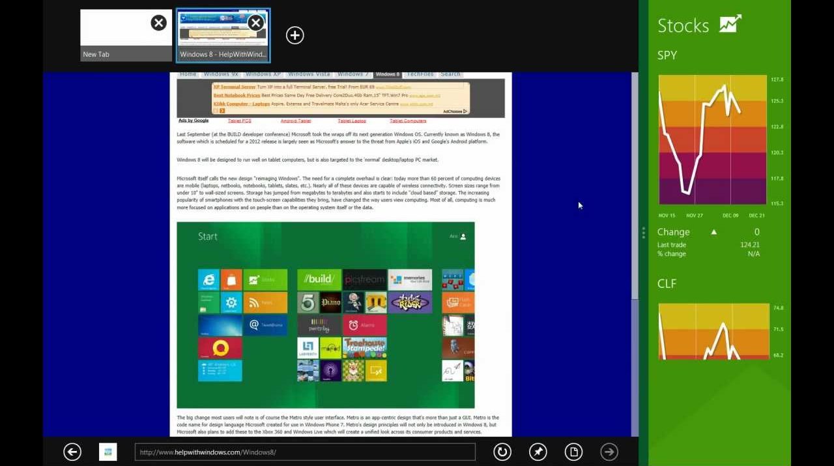Close the New Tab thumbnail
Screen dimensions: 834x466
(158, 23)
